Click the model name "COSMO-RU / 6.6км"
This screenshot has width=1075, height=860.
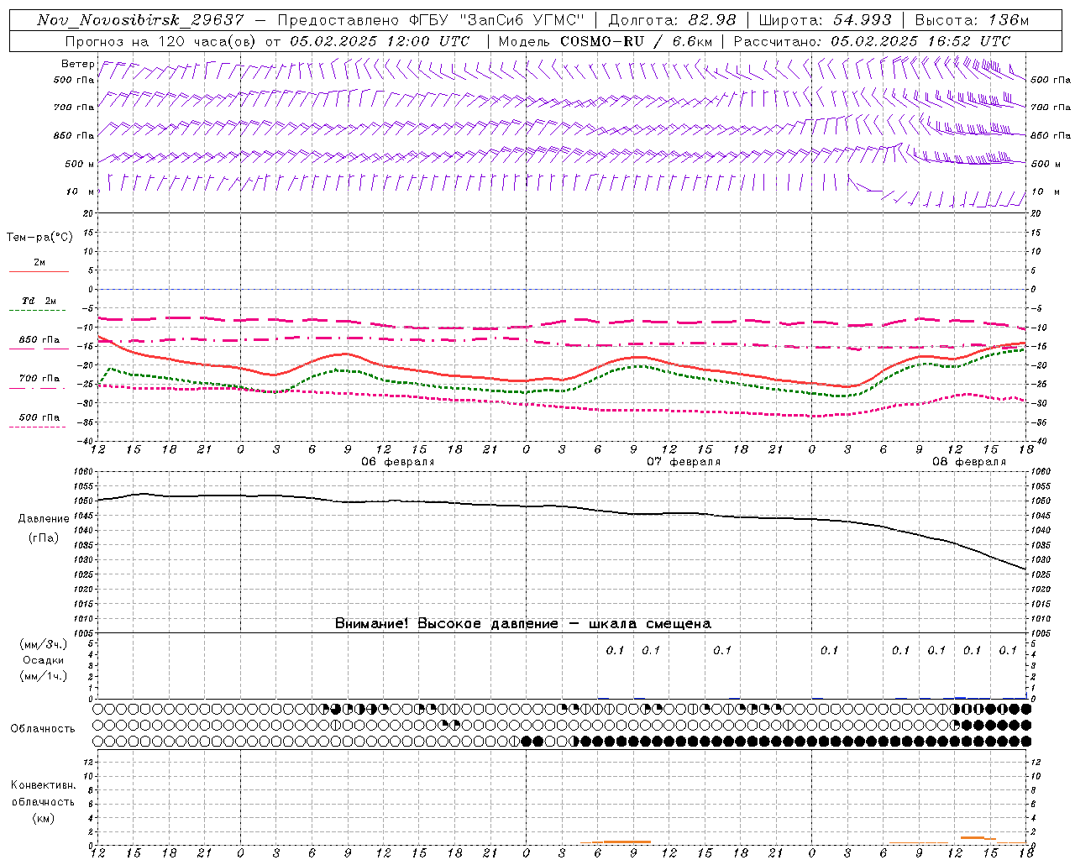(x=636, y=40)
